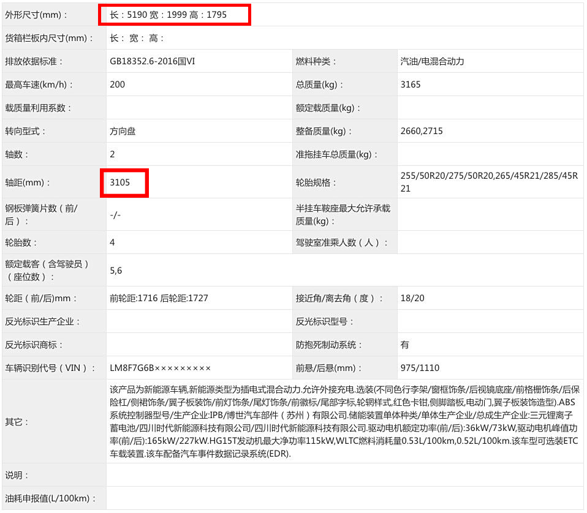587x513 pixels.
Task: Click the 轴数 label
Action: 17,154
